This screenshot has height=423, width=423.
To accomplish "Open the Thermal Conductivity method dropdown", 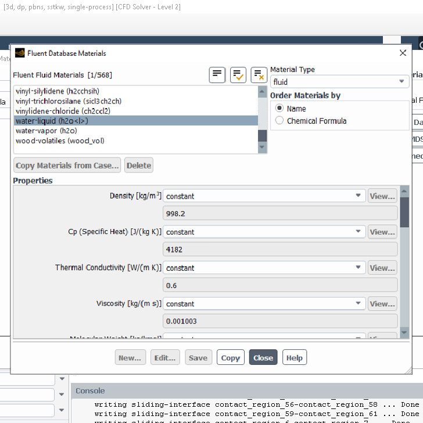I will coord(264,268).
